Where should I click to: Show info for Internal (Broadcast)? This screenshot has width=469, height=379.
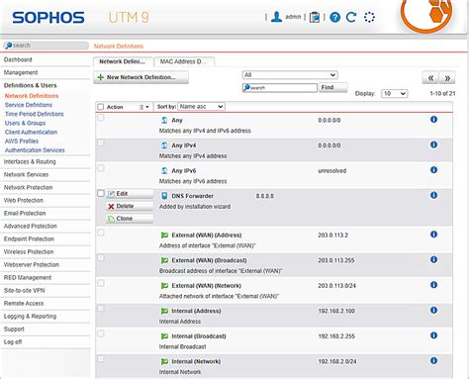click(433, 335)
